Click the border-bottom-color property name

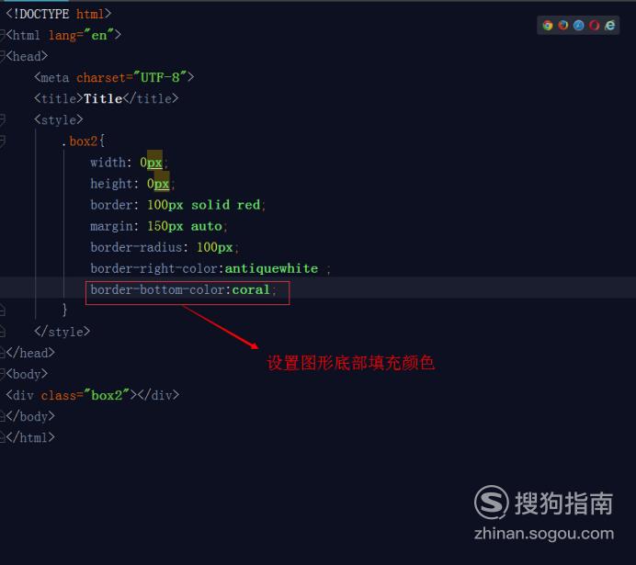[157, 289]
